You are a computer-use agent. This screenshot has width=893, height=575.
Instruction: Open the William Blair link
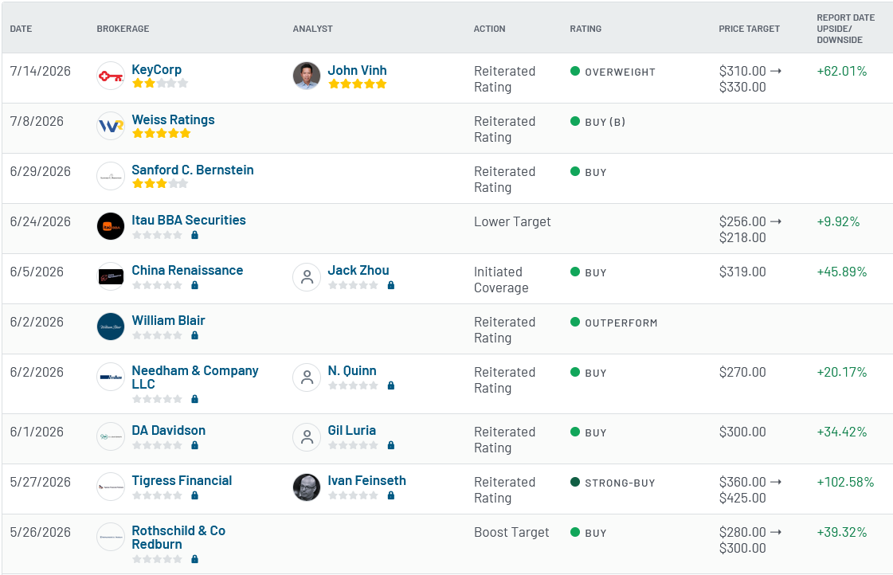(x=168, y=320)
